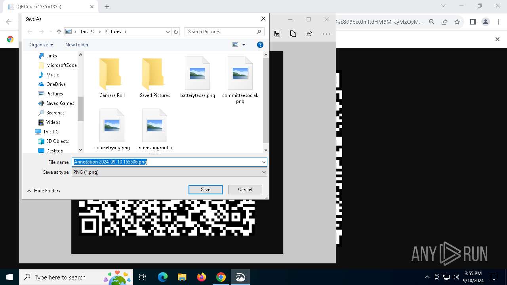This screenshot has width=507, height=285.
Task: Dismiss the Chrome infobar with X
Action: point(497,39)
